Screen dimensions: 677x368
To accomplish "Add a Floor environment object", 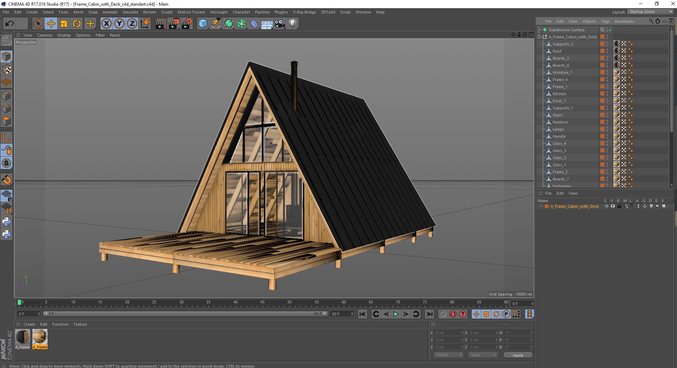I will coord(267,24).
